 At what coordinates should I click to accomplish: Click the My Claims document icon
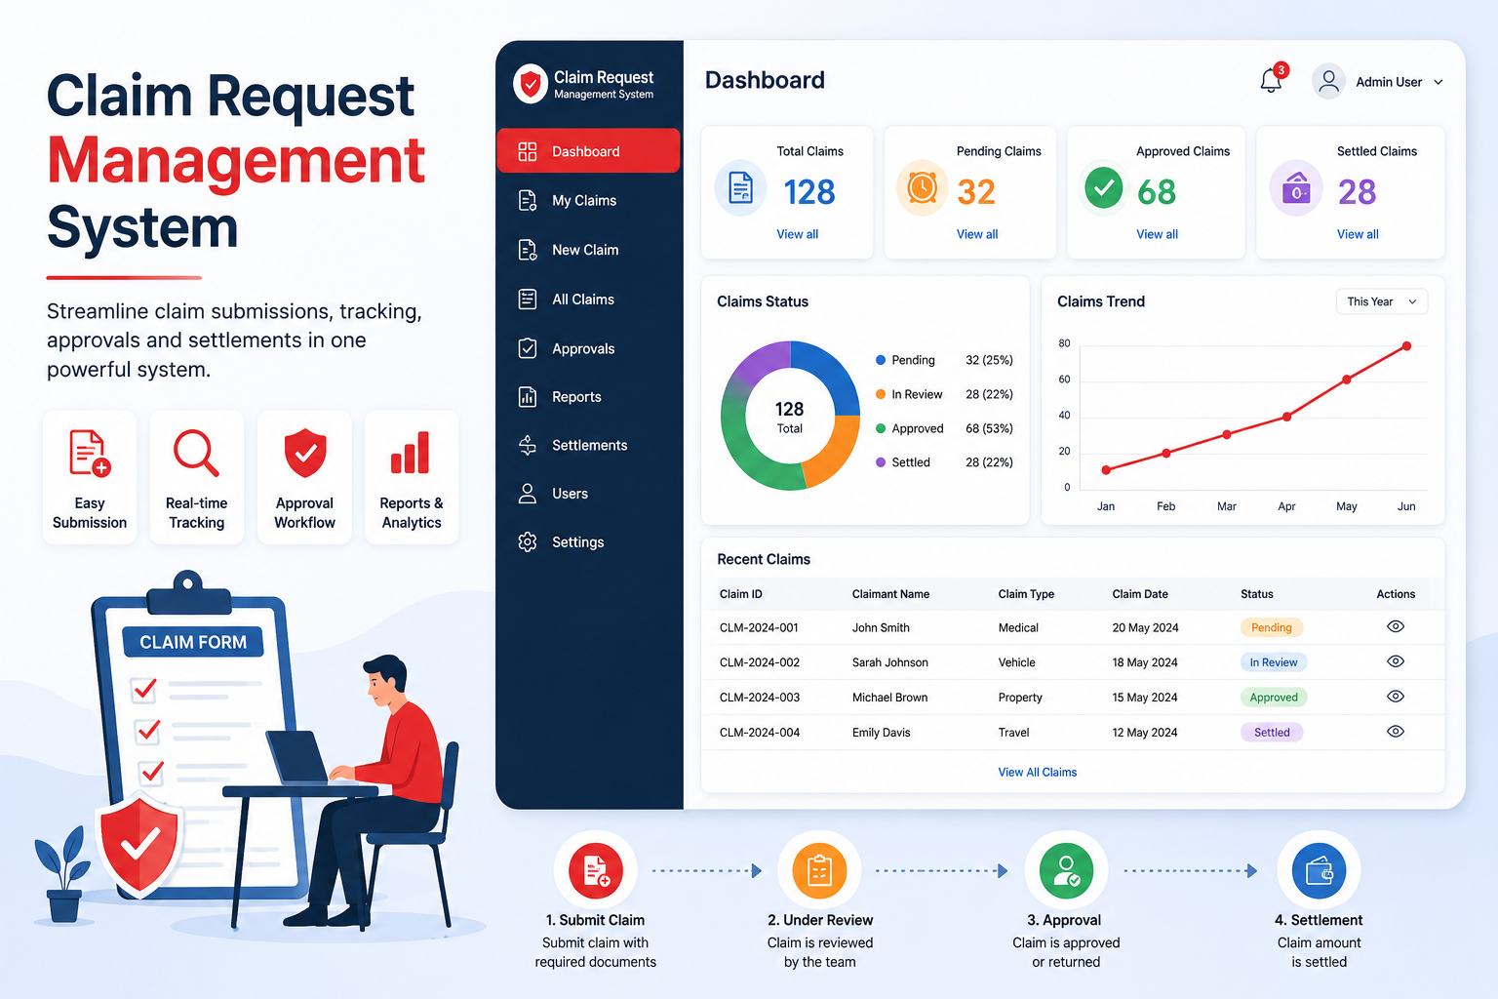[528, 200]
